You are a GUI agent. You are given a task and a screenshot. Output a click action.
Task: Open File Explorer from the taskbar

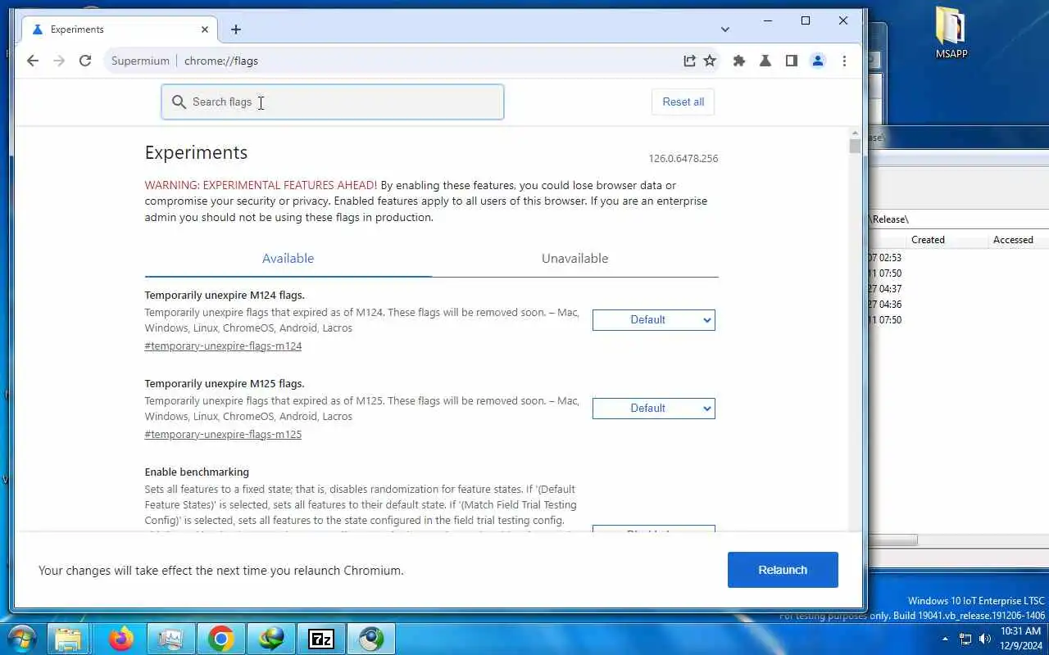69,639
